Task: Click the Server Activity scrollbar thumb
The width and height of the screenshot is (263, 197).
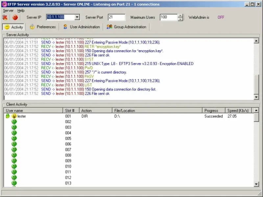Action: [x=256, y=84]
